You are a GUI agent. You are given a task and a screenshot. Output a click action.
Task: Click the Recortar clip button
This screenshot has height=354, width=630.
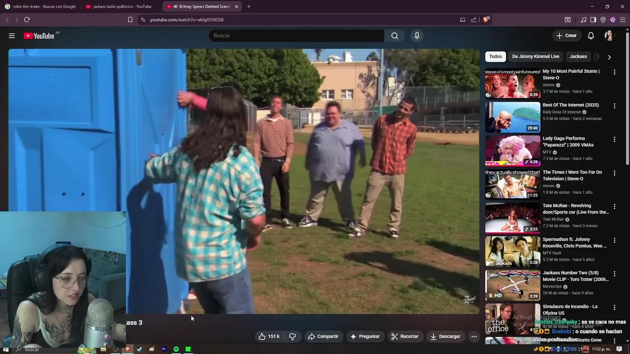(405, 336)
